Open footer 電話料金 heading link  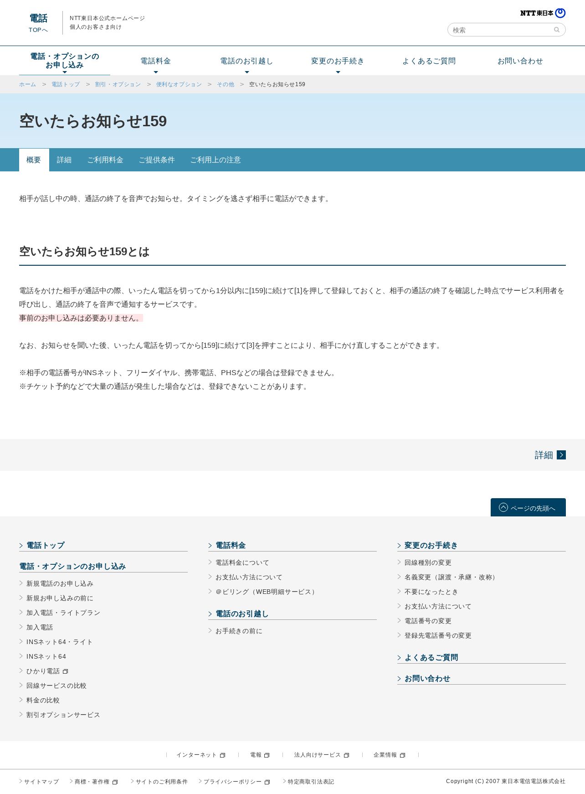231,545
